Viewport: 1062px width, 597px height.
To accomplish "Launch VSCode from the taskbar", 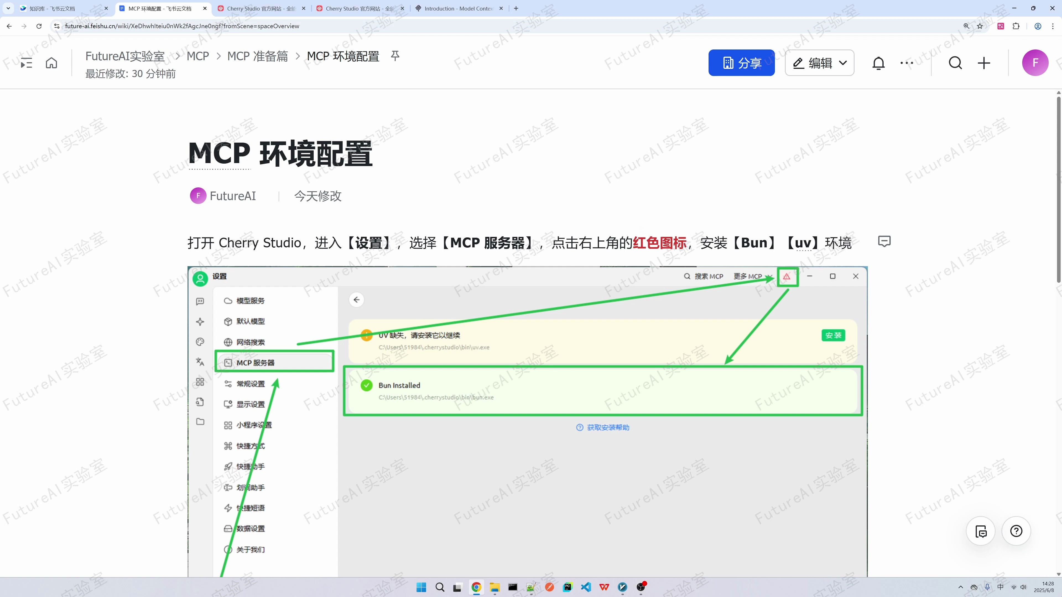I will pos(586,587).
